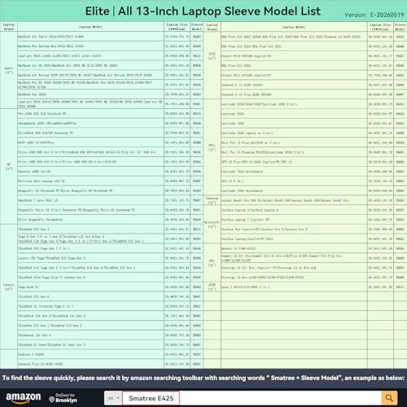This screenshot has width=407, height=407.
Task: Select the HP brand cell
Action: click(9, 166)
